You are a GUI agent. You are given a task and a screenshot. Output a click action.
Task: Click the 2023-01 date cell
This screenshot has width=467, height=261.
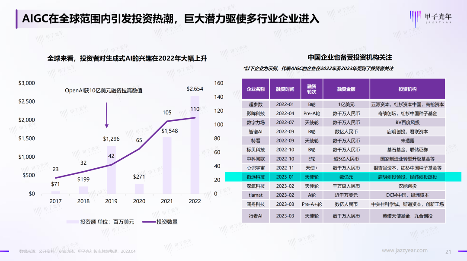285,177
